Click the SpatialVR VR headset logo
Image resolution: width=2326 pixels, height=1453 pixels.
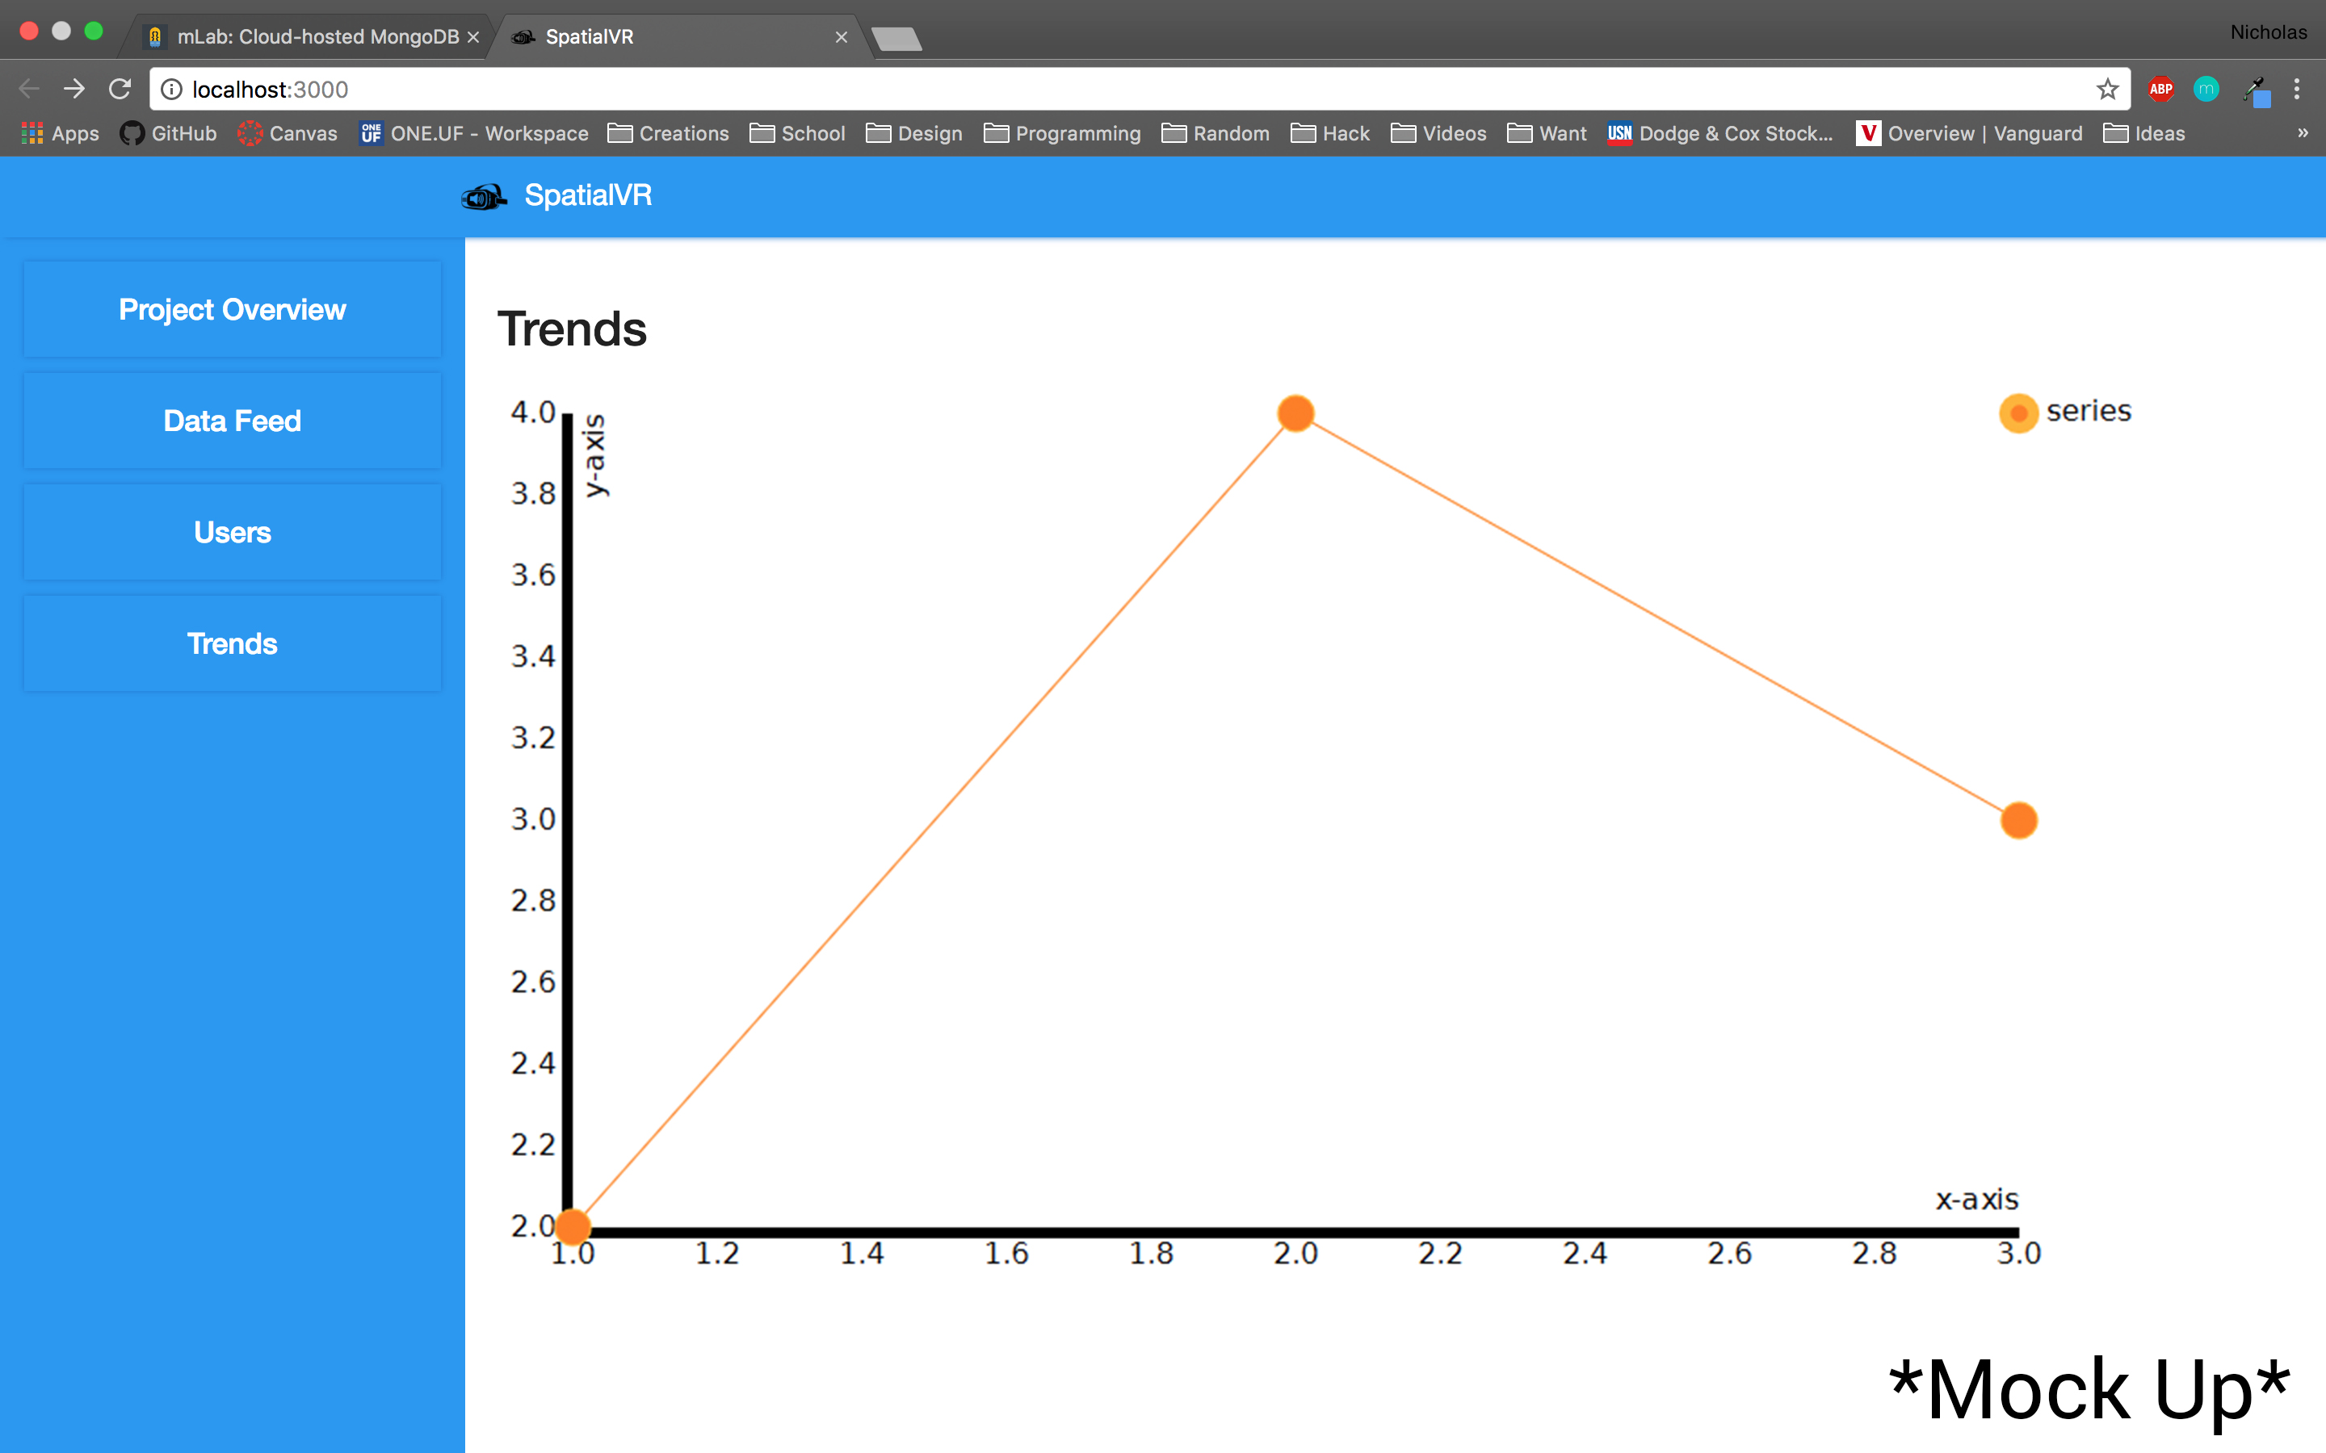tap(484, 197)
